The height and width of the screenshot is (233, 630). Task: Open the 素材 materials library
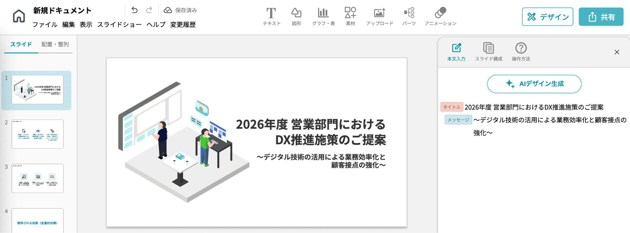350,17
